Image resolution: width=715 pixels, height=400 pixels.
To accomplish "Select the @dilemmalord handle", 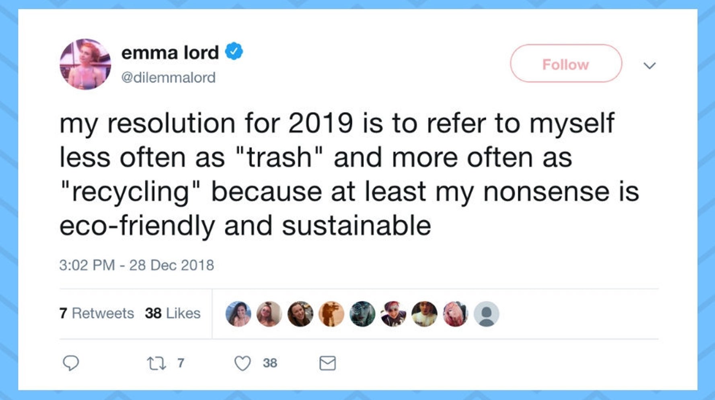I will [x=168, y=77].
